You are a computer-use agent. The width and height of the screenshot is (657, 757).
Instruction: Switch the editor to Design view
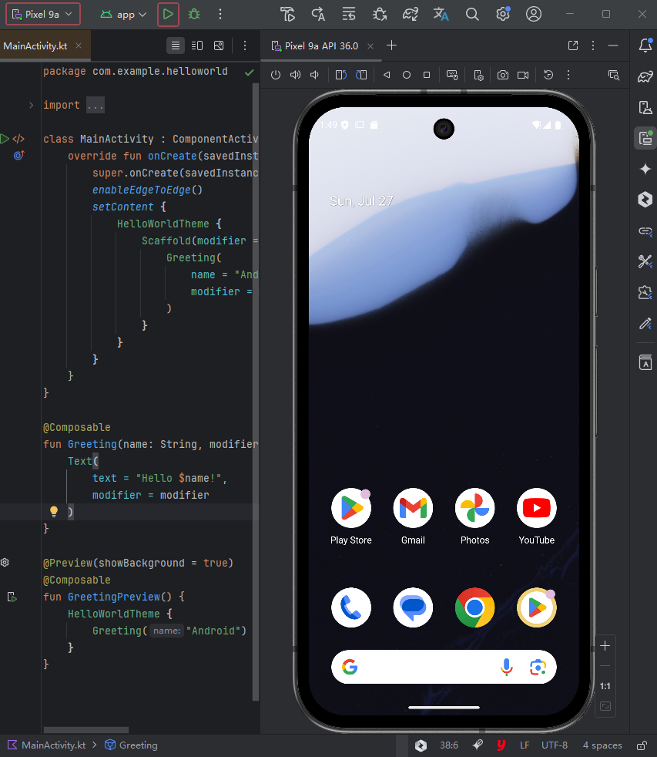point(219,45)
